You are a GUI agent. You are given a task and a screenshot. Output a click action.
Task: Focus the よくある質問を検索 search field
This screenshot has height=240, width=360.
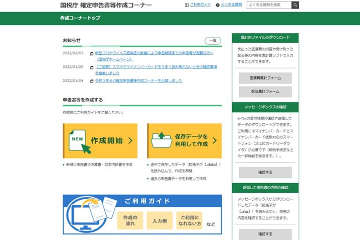pos(269,5)
